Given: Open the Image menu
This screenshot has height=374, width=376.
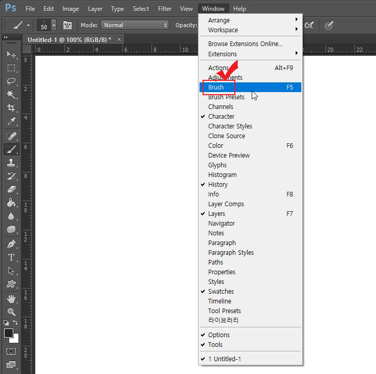Looking at the screenshot, I should 71,9.
